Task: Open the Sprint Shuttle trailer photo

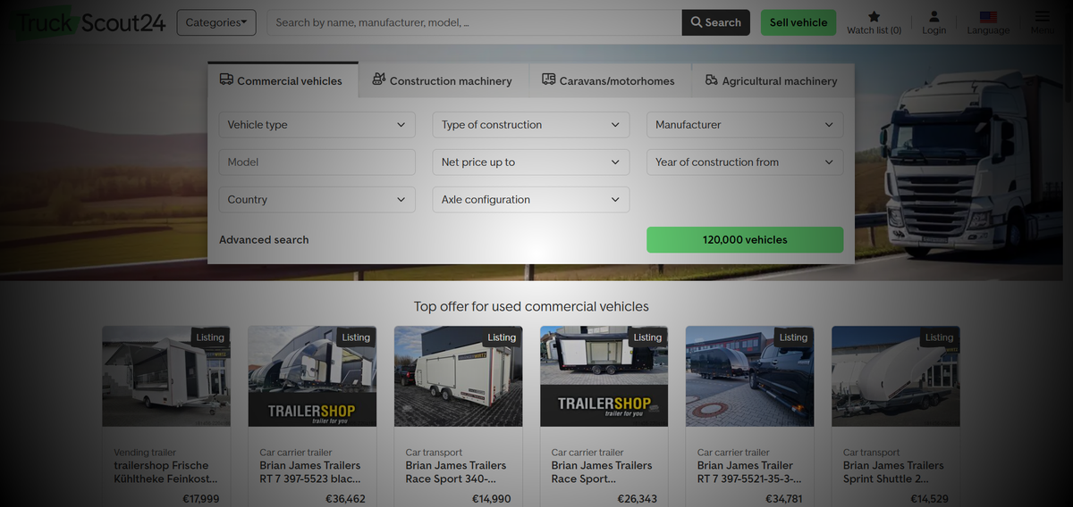Action: point(896,376)
